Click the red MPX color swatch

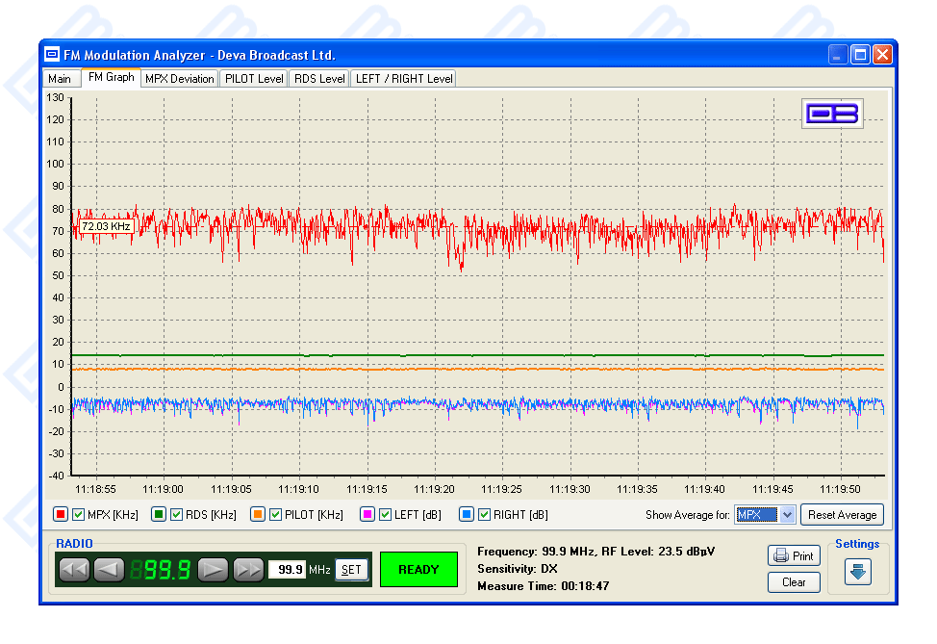(61, 515)
